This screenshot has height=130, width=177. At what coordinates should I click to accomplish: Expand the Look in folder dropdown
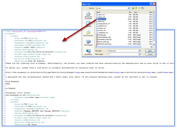[x=128, y=8]
